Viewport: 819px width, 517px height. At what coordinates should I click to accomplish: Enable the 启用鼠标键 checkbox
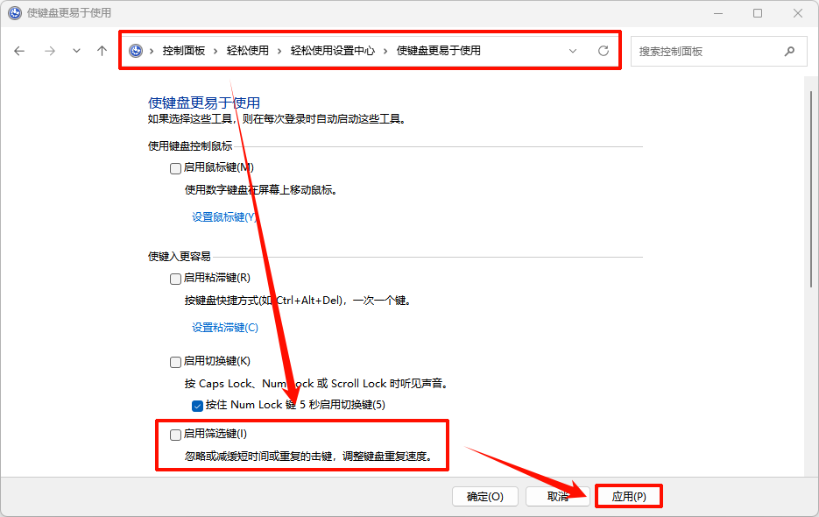pos(175,167)
